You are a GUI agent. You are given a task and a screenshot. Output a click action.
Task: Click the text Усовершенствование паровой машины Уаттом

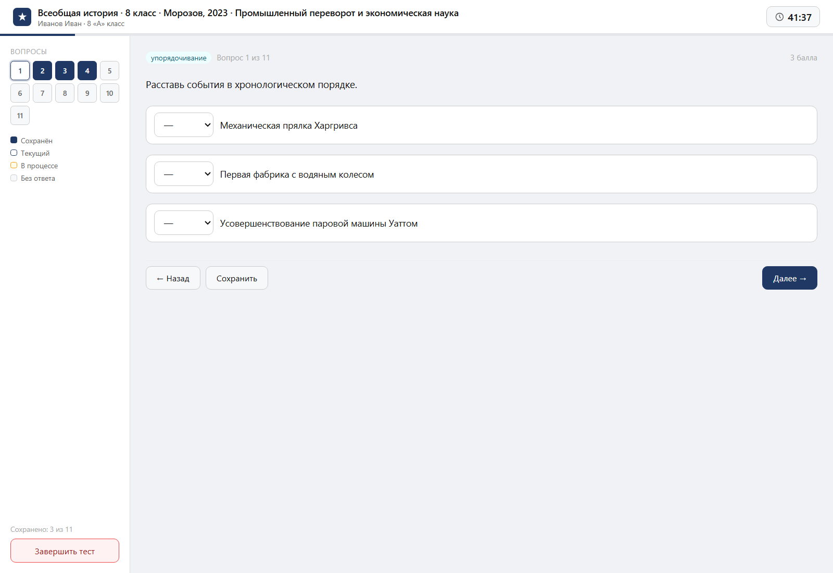tap(319, 223)
